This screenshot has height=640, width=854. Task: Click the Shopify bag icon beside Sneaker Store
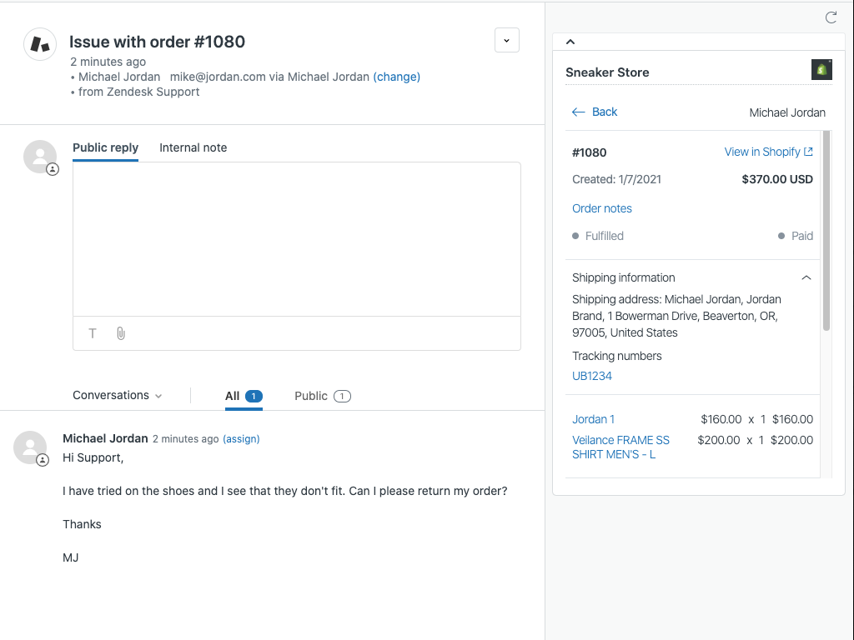pos(821,70)
